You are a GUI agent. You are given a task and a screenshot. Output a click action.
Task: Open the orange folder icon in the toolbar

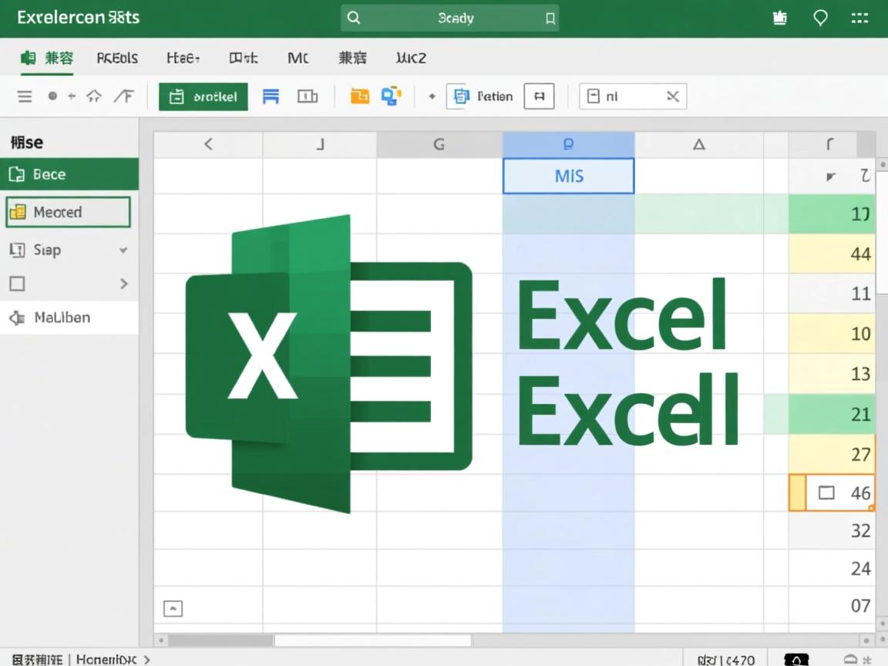tap(359, 96)
